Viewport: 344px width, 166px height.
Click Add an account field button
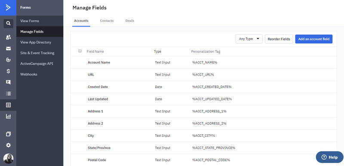click(314, 39)
